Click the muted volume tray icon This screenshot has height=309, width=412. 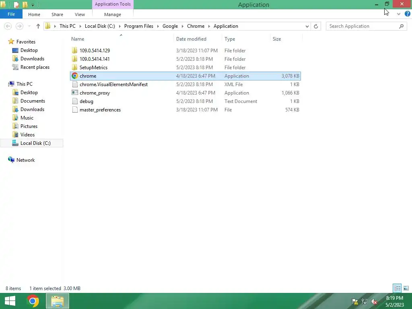tap(374, 301)
